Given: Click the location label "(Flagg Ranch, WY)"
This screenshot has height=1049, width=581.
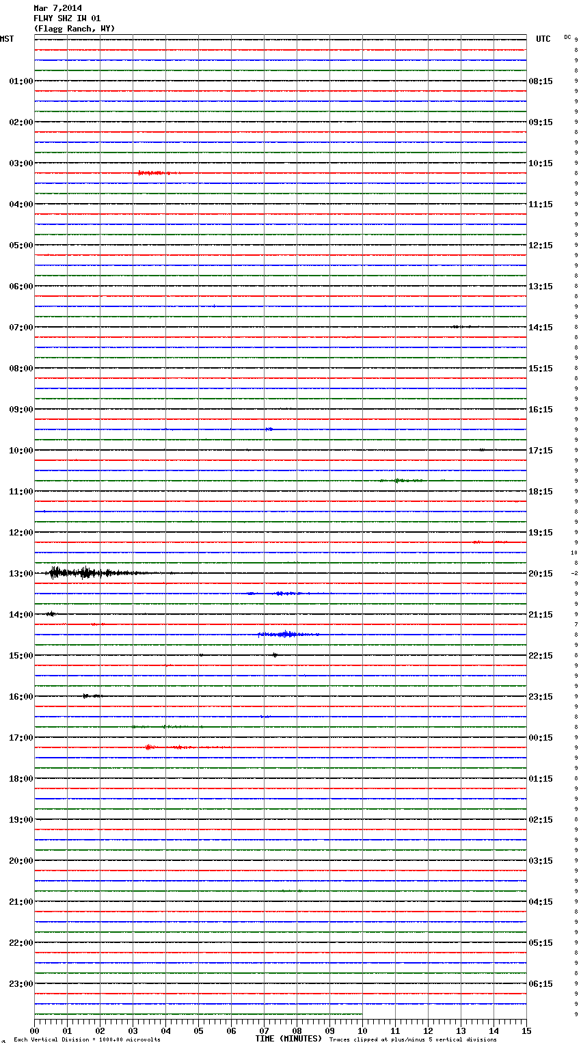Looking at the screenshot, I should 75,29.
